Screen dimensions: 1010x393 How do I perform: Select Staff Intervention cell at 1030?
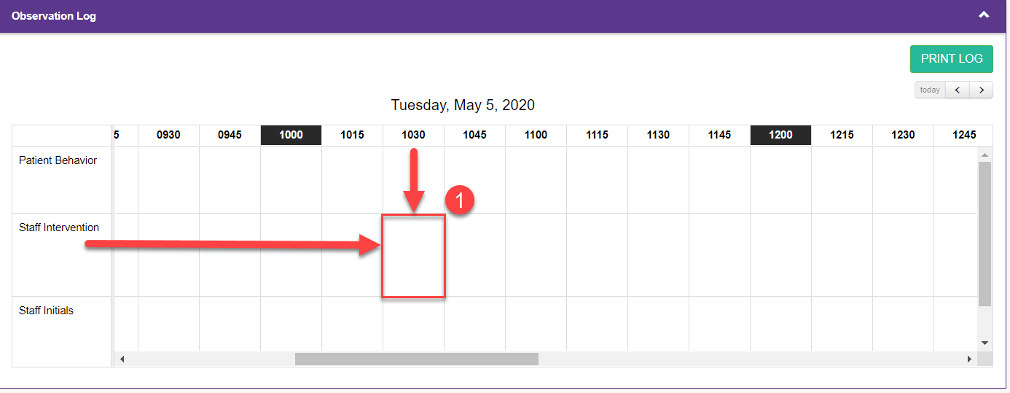(413, 255)
